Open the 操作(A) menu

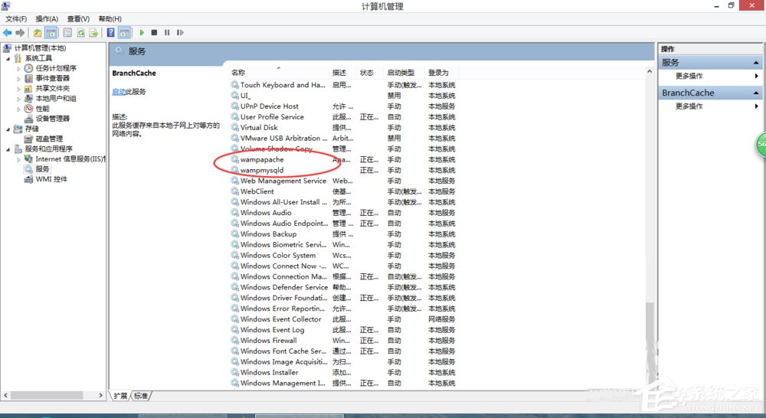pos(47,18)
